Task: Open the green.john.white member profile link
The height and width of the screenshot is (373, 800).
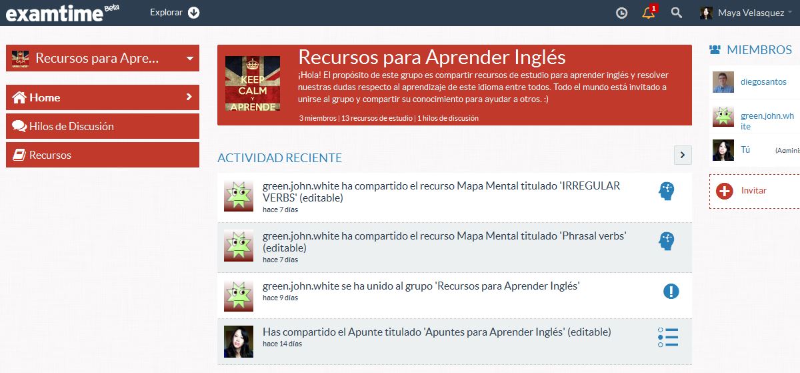Action: (x=767, y=121)
